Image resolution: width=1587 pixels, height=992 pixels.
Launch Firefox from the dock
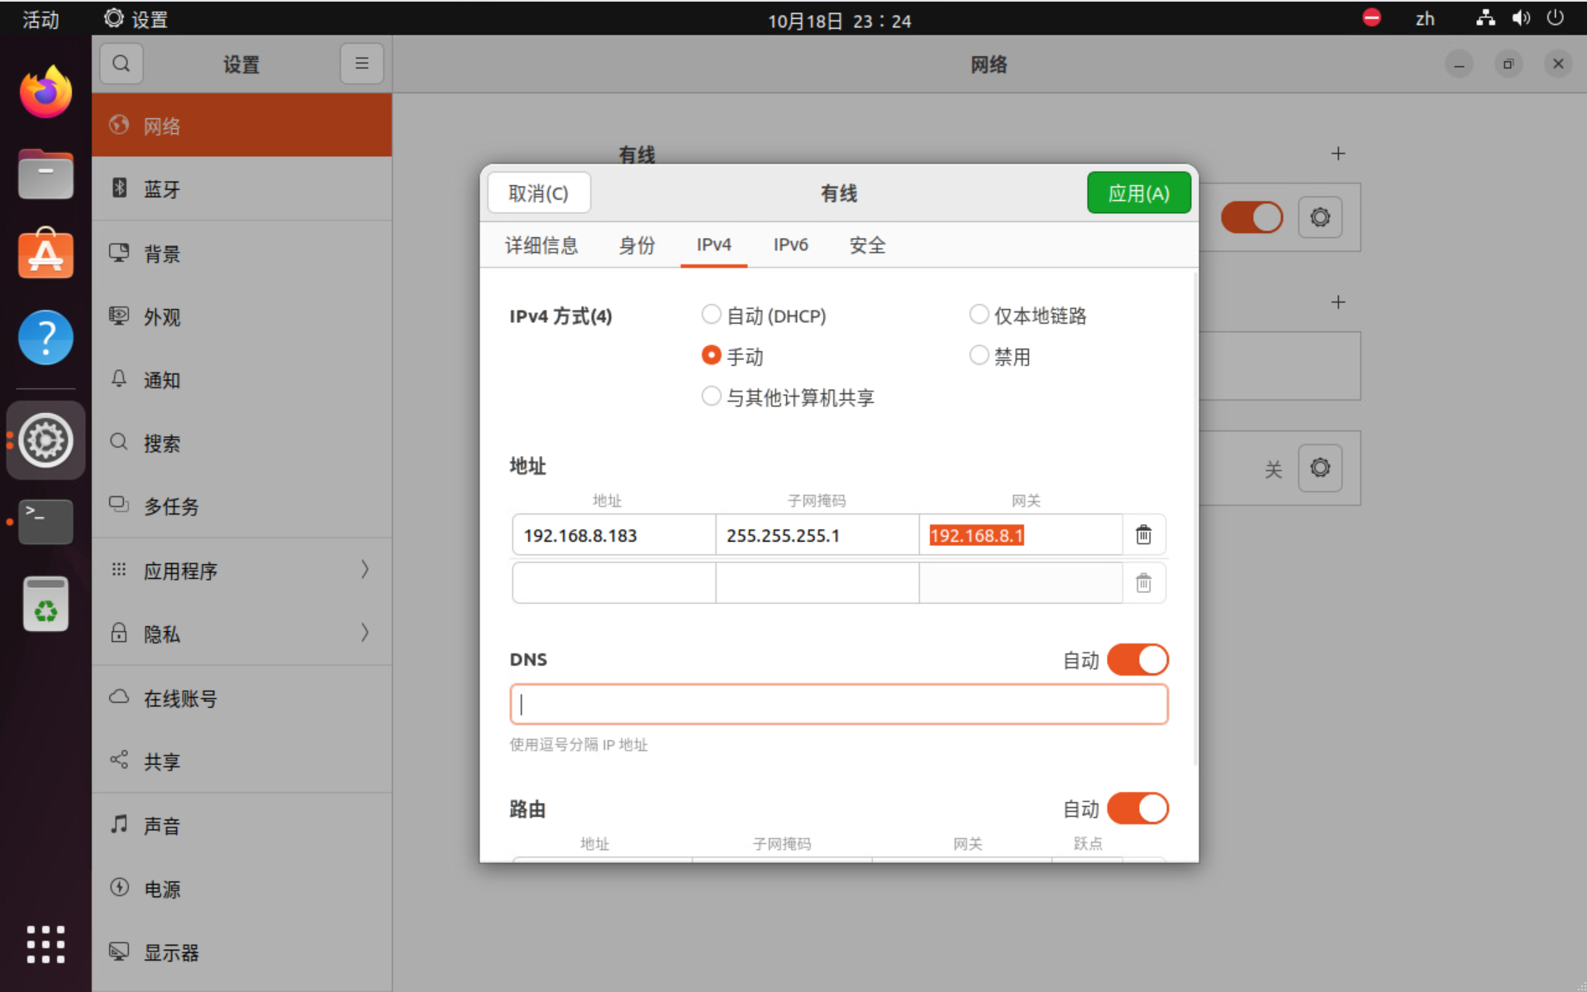pyautogui.click(x=45, y=93)
